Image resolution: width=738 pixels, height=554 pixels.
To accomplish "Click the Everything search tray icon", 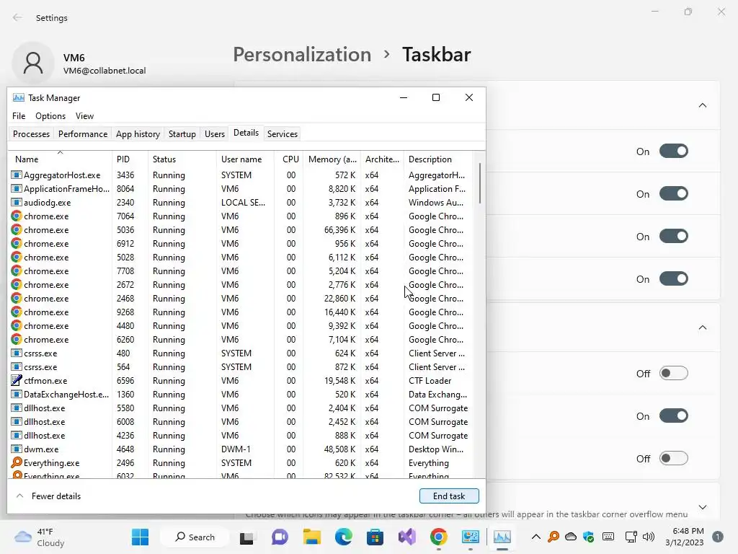I will coord(553,537).
